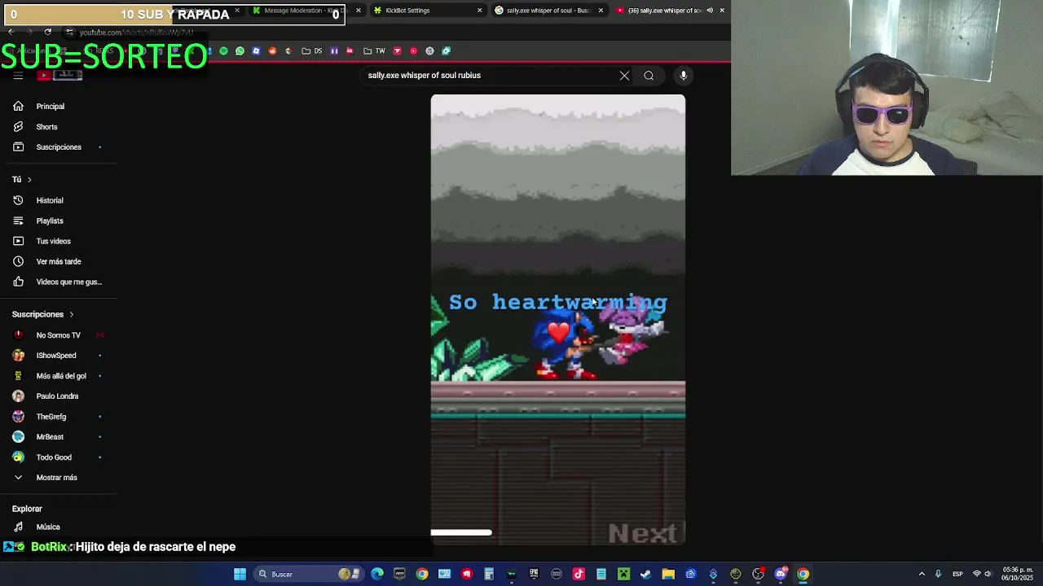Screen dimensions: 1043x586
Task: Show hidden system tray icons
Action: pyautogui.click(x=922, y=575)
